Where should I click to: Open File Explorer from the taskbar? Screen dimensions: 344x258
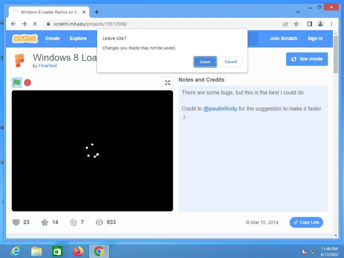[36, 251]
